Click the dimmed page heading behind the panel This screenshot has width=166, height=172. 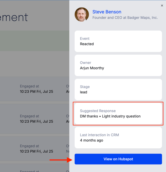(x=14, y=17)
